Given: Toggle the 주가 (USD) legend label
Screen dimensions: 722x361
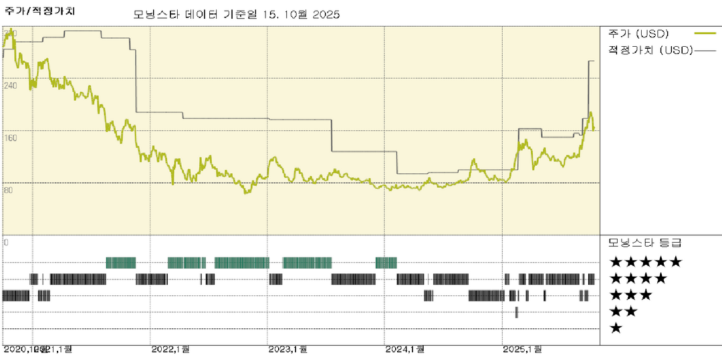Looking at the screenshot, I should 638,33.
